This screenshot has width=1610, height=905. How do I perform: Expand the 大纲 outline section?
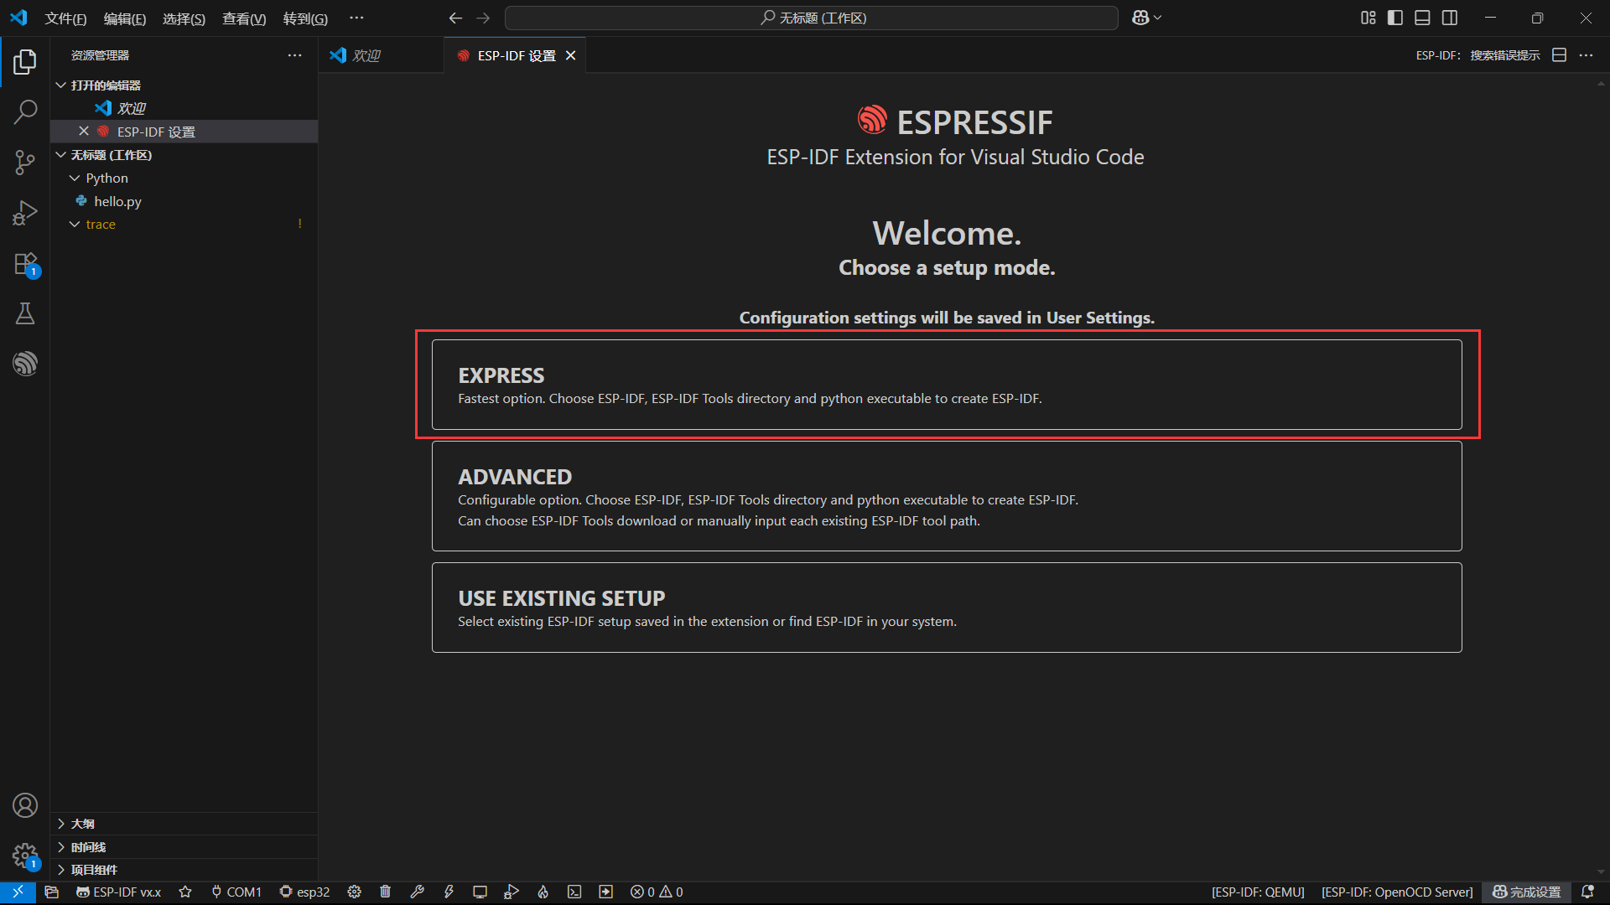[x=184, y=824]
